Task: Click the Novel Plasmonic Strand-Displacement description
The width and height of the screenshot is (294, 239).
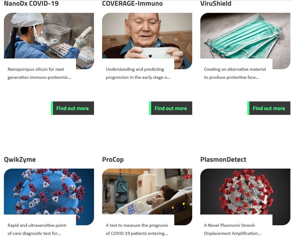Action: 233,229
